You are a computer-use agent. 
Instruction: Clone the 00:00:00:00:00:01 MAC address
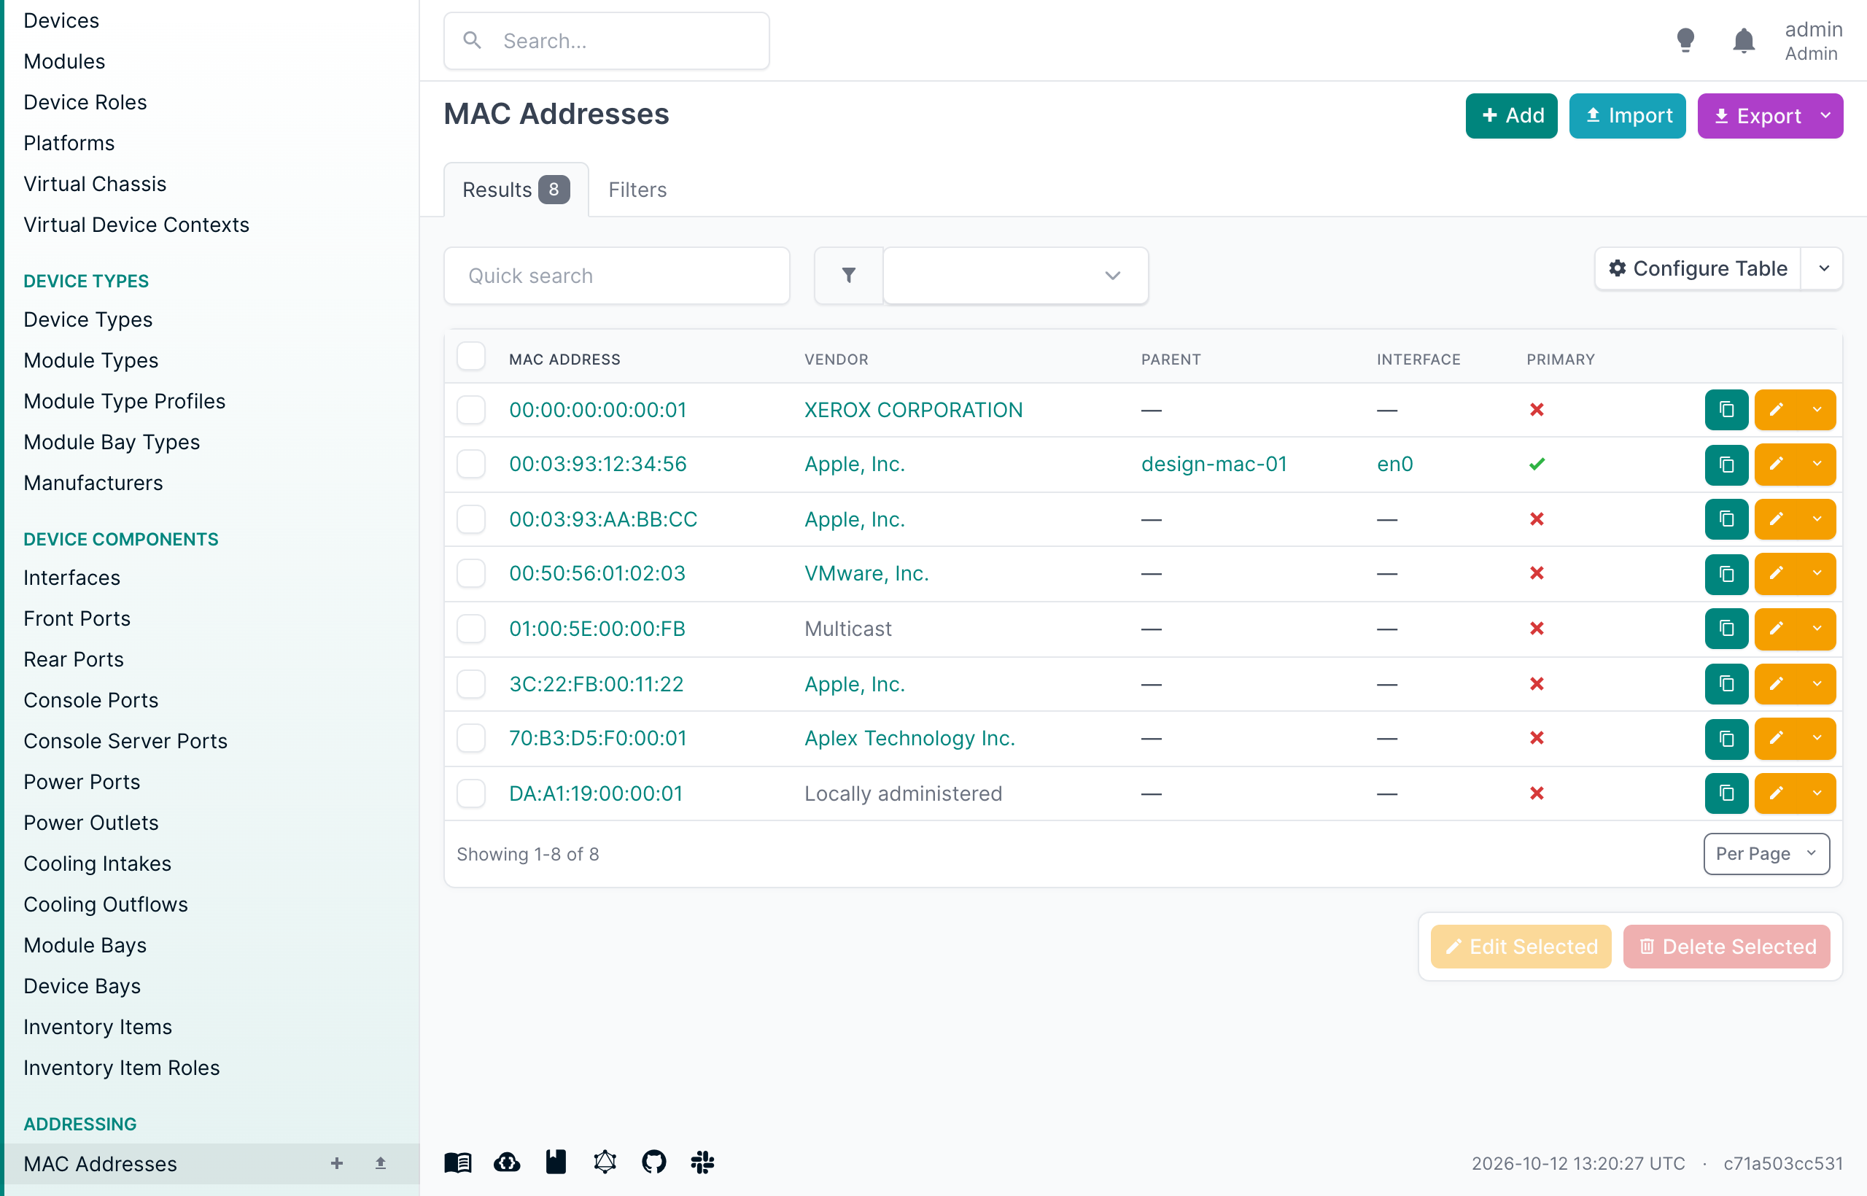pos(1726,409)
